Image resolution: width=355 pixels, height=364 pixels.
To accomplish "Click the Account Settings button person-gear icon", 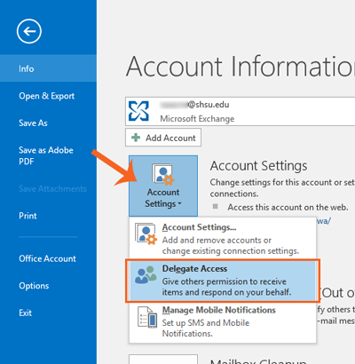I will [x=163, y=174].
